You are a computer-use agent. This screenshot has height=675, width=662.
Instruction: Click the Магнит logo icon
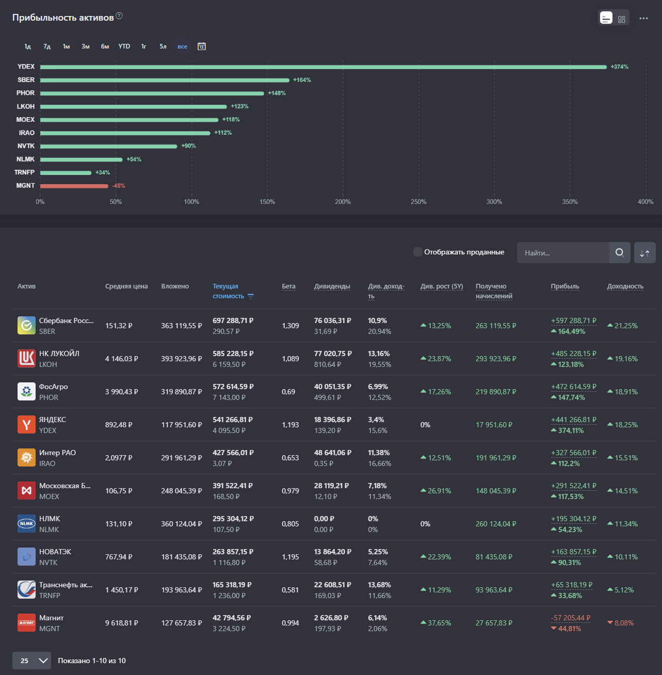[27, 623]
